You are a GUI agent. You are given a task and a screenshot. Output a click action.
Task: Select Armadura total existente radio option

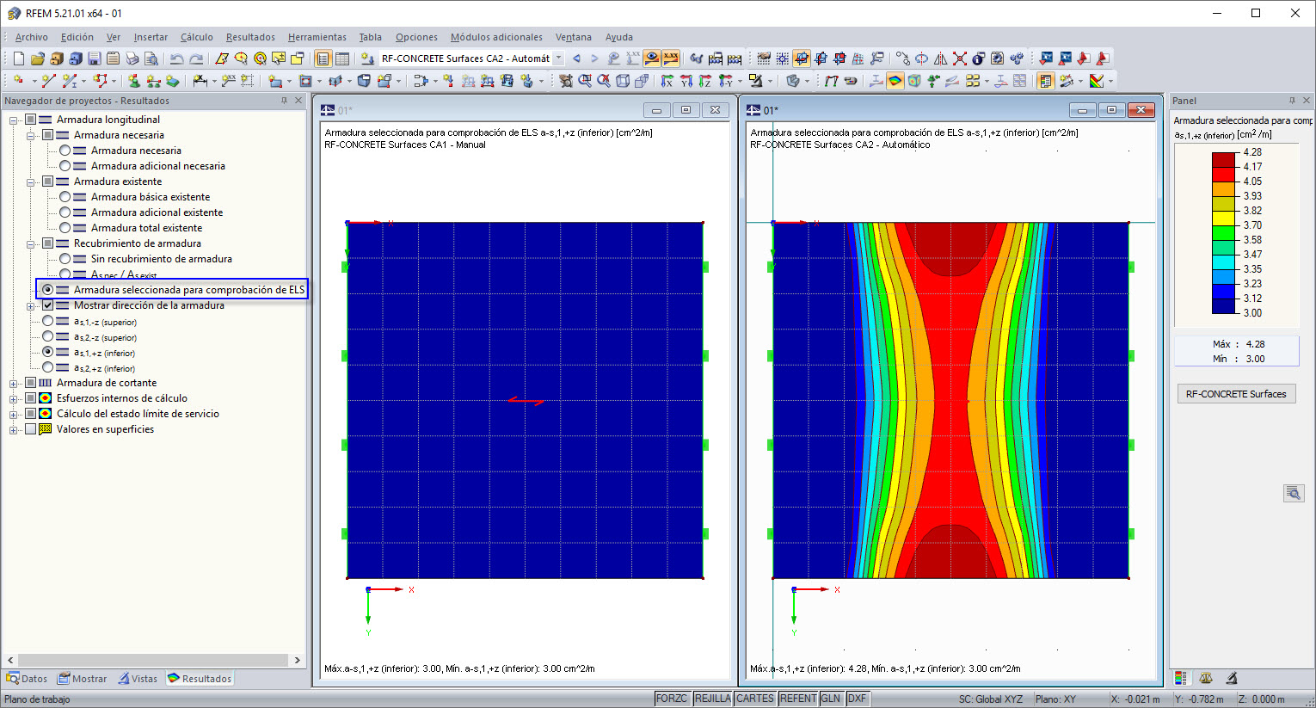pyautogui.click(x=65, y=228)
